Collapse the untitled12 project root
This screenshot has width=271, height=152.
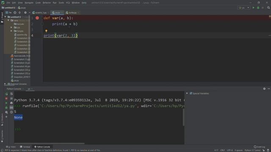point(5,17)
